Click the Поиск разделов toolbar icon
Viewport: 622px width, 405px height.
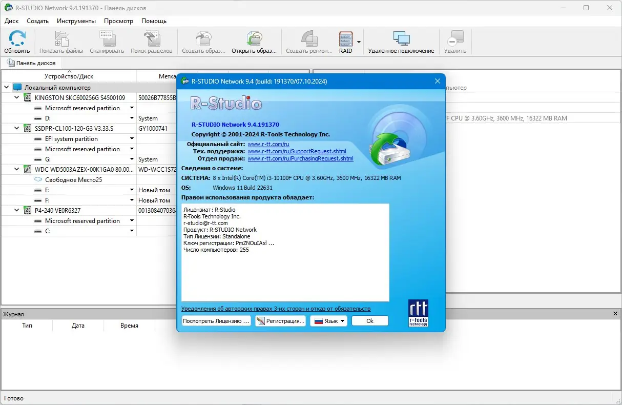point(152,42)
